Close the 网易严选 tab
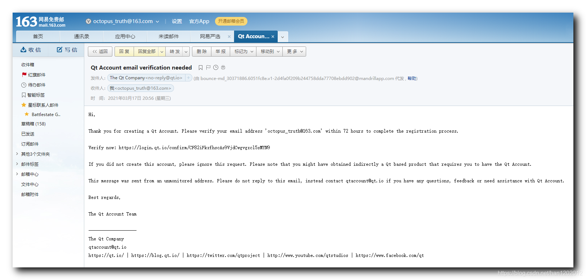Screen dimensions: 586x280 [229, 36]
